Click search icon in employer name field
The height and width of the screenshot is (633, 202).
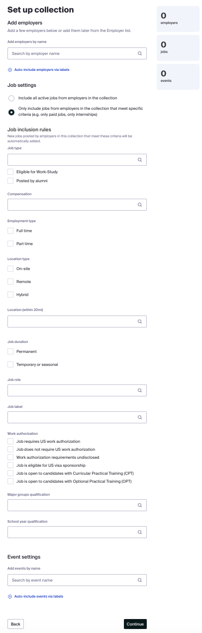click(x=140, y=53)
